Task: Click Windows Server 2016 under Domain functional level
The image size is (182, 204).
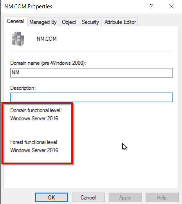Action: [x=34, y=119]
